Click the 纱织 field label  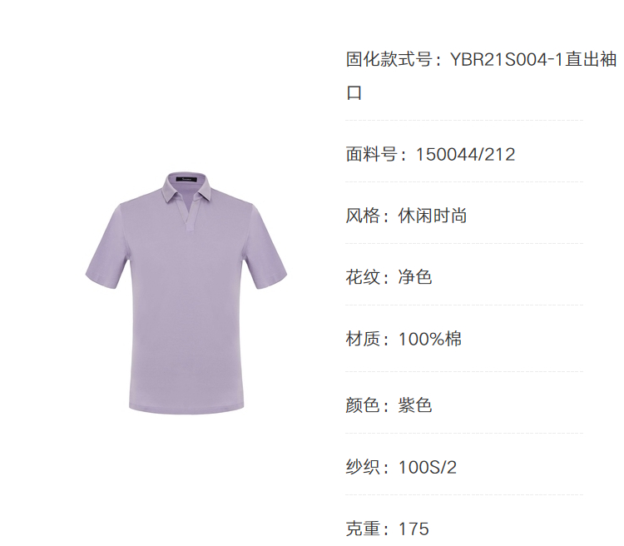[x=363, y=468]
